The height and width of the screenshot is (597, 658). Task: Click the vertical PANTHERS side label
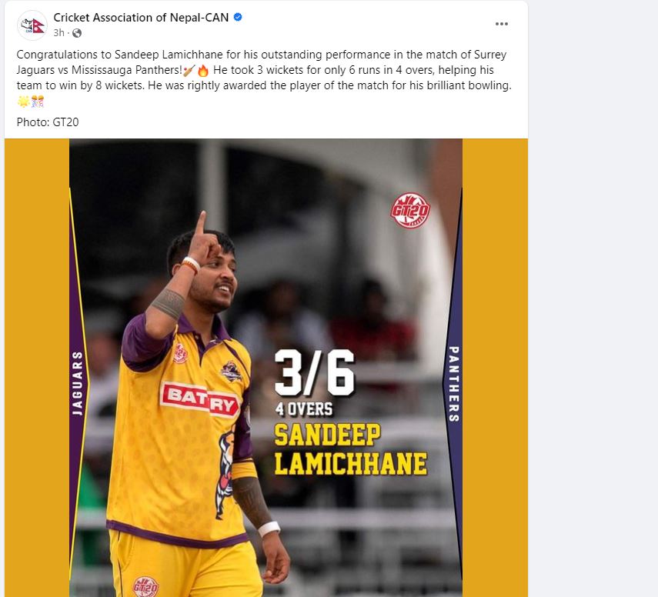tap(453, 384)
